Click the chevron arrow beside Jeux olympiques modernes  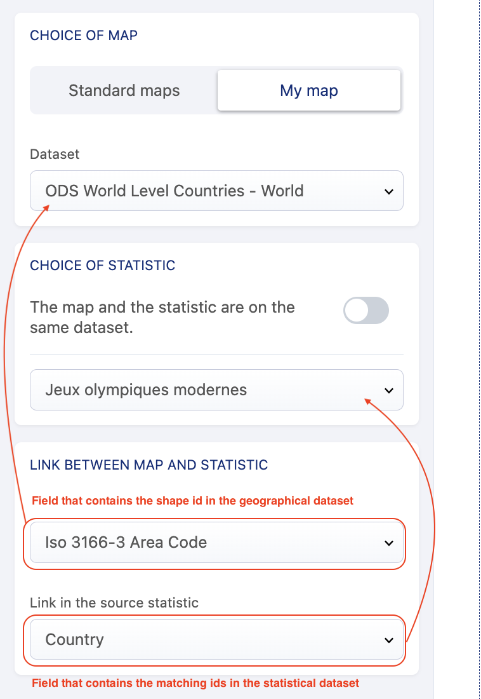(389, 390)
